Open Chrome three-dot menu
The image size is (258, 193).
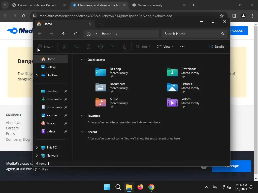(252, 16)
